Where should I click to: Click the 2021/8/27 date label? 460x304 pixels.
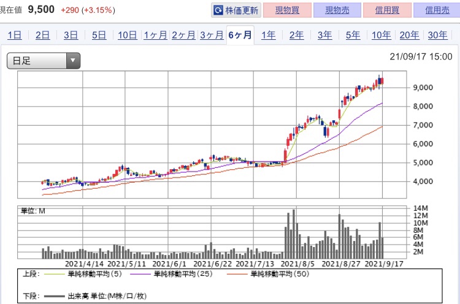(341, 264)
